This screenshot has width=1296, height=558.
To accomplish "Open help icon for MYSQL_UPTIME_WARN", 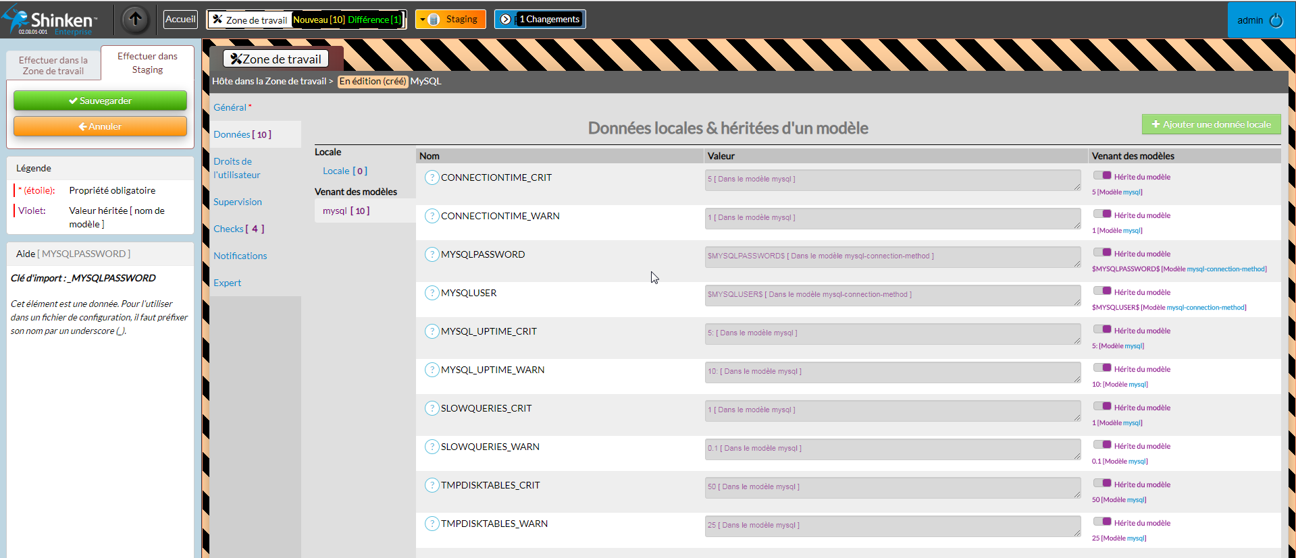I will click(x=432, y=370).
